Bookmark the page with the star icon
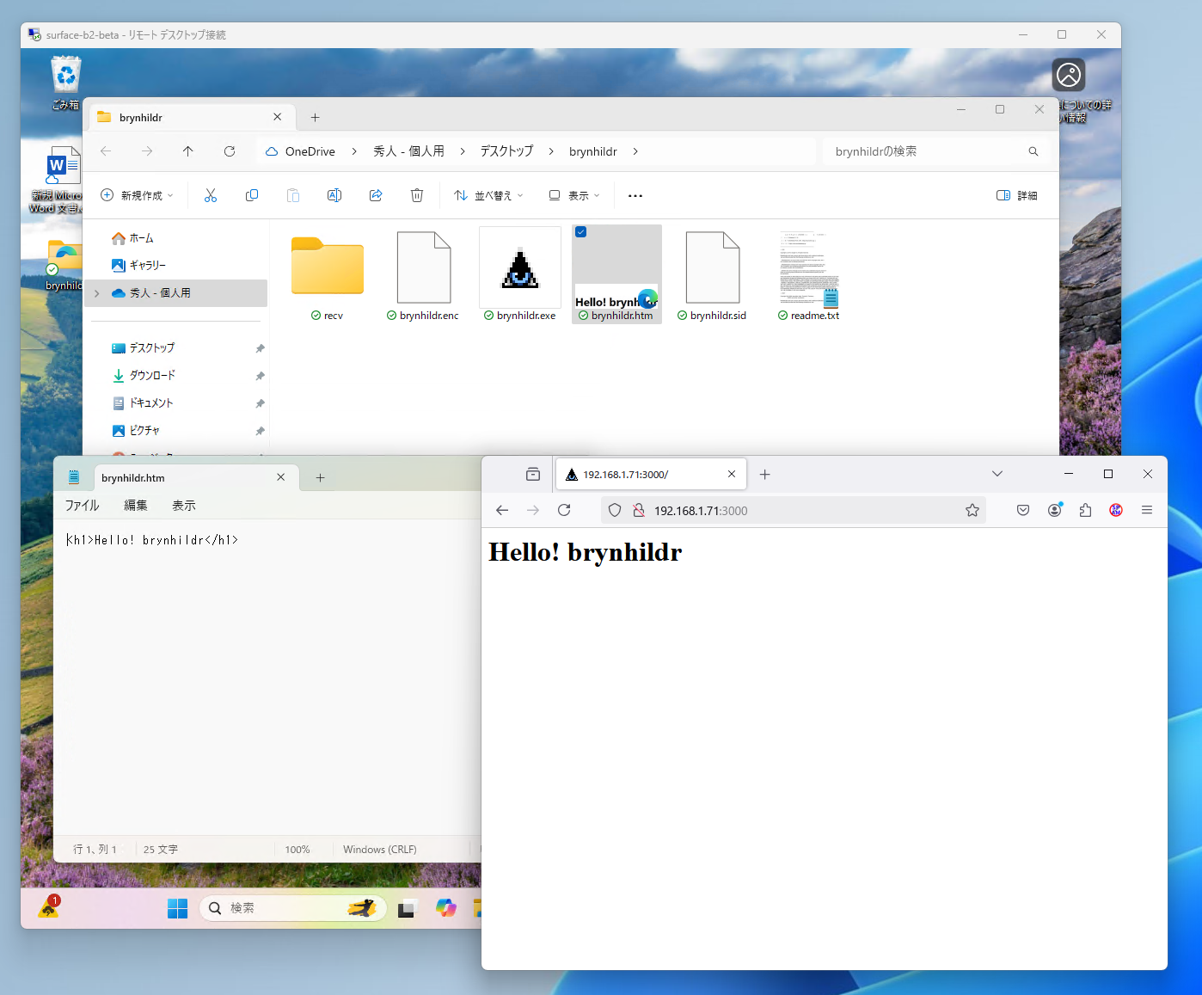The width and height of the screenshot is (1202, 995). 972,510
